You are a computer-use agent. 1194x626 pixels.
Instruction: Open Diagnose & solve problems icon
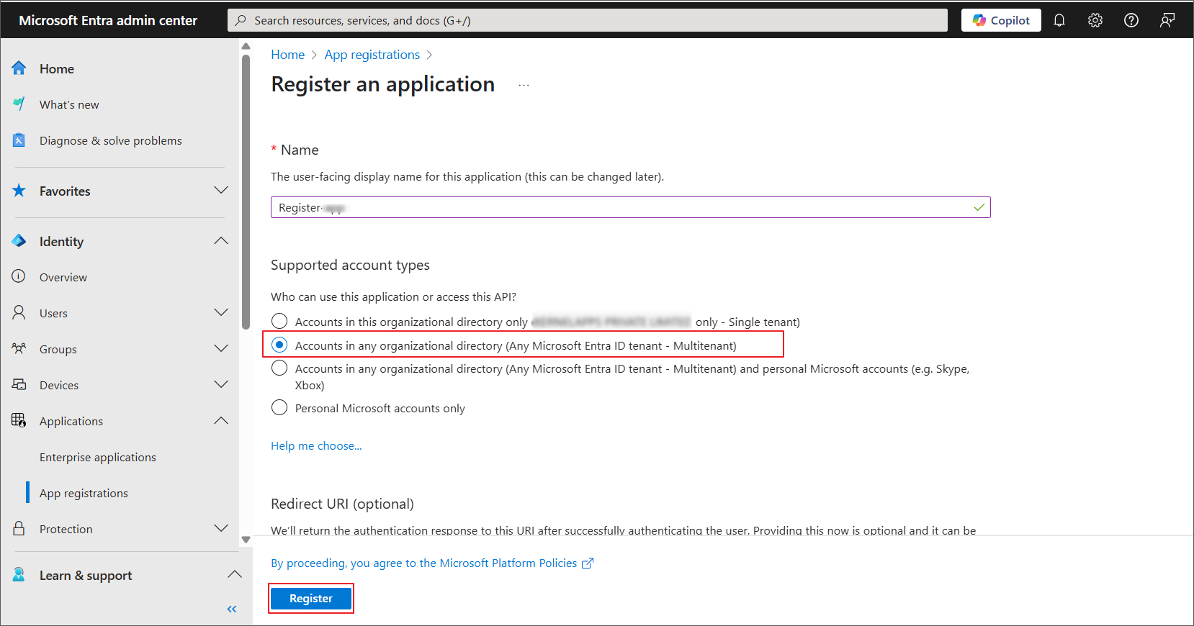tap(19, 140)
